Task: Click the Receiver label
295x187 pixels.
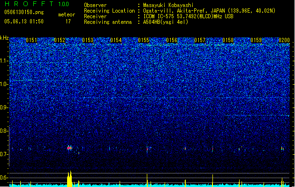Action: click(95, 16)
